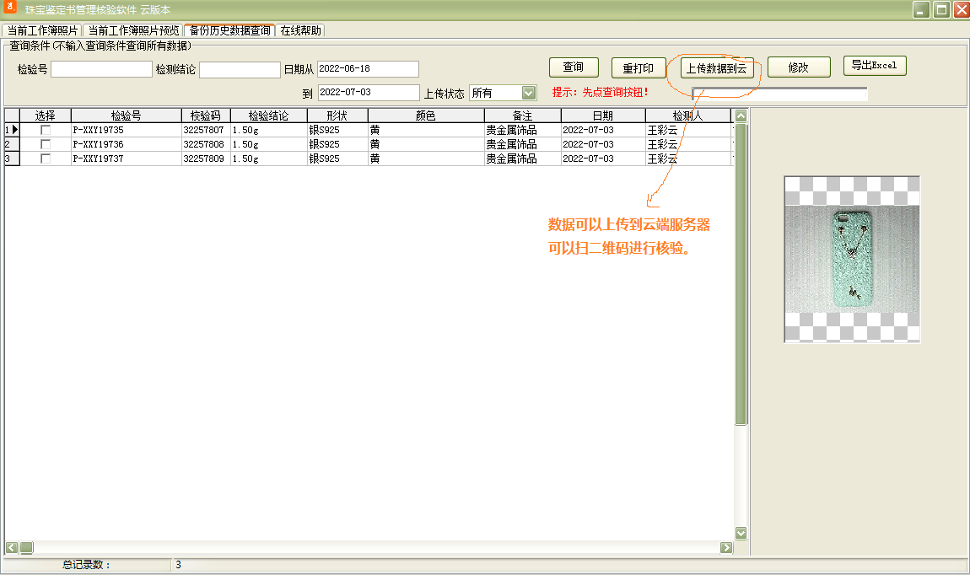Tick the checkbox for row P-XXY19735
The width and height of the screenshot is (970, 575).
(x=46, y=130)
